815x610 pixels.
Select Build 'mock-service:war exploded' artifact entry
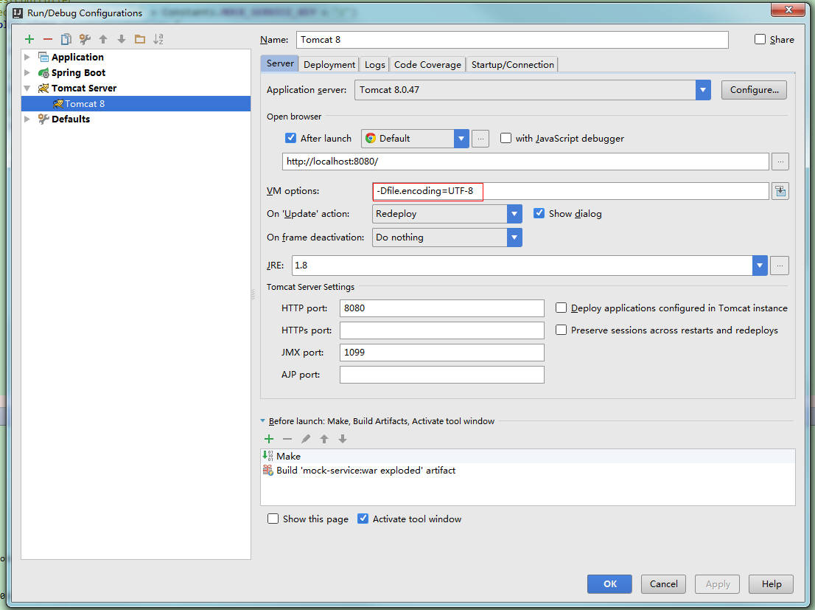(x=528, y=471)
